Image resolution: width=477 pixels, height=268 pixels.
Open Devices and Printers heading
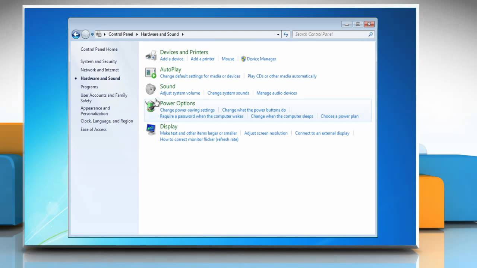click(x=184, y=52)
